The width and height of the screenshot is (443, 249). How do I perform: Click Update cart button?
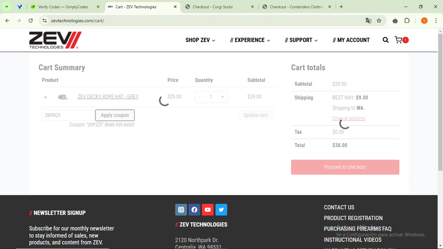point(255,115)
